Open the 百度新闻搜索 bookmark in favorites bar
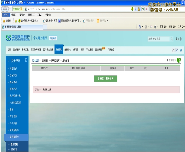The height and width of the screenshot is (152, 185). point(69,21)
